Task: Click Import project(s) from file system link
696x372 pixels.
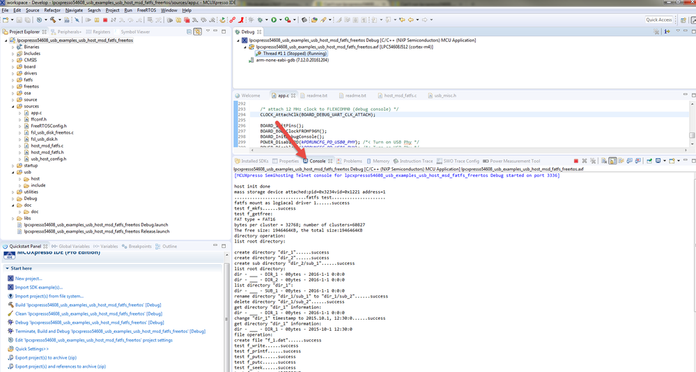Action: [x=49, y=296]
